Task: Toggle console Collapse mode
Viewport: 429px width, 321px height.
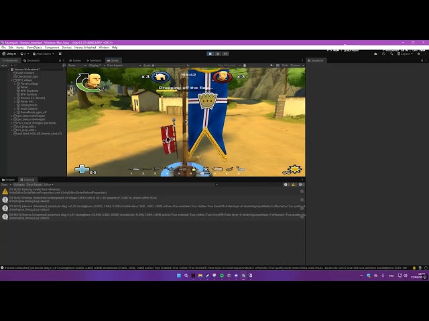Action: [19, 185]
